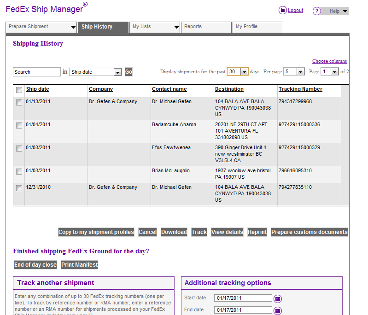
Task: Toggle the select-all checkbox in table header
Action: click(19, 90)
